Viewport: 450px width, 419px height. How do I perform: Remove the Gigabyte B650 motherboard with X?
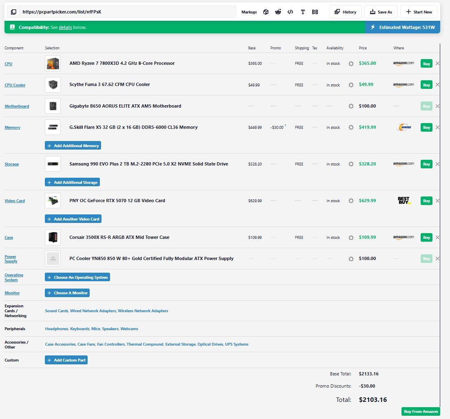click(437, 106)
